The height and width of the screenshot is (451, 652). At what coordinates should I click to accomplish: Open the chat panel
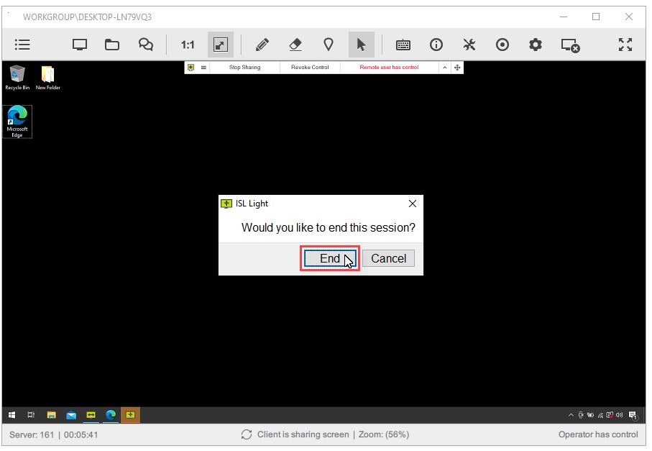(x=146, y=45)
